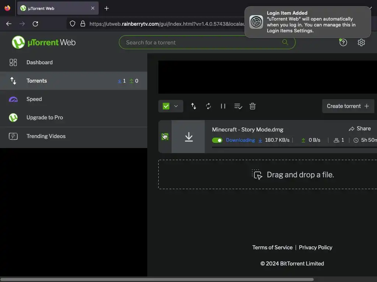
Task: Click the Search for a torrent field
Action: [207, 43]
